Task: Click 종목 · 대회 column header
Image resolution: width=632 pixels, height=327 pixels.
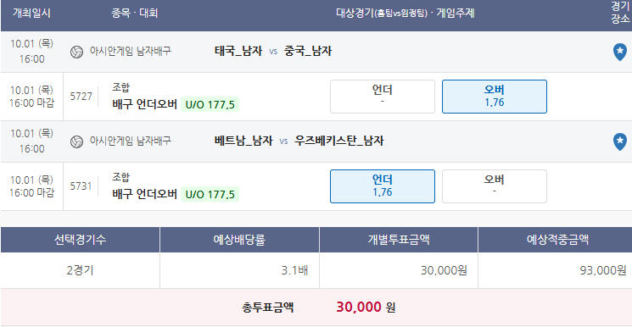Action: tap(134, 13)
